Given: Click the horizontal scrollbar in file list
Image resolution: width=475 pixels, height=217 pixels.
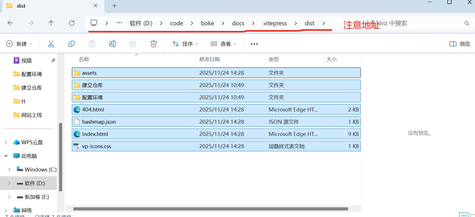Looking at the screenshot, I should (x=210, y=209).
